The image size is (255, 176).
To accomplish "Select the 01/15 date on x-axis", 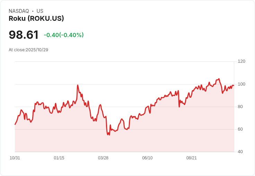I will [x=59, y=158].
